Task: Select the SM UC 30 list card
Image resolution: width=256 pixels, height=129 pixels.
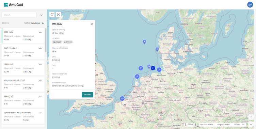Action: pos(23,100)
